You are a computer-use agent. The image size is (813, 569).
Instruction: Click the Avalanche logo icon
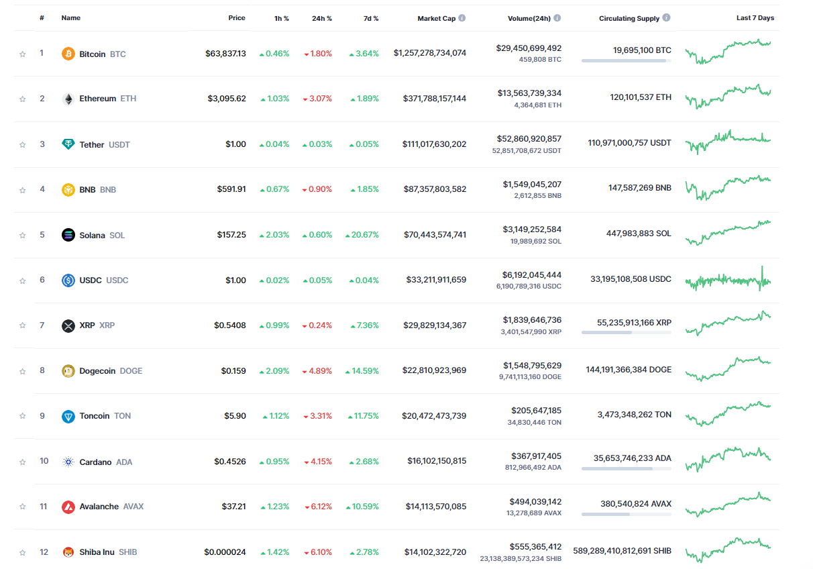[x=68, y=507]
